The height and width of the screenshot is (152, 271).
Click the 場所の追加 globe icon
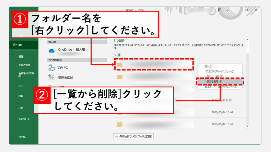point(52,78)
